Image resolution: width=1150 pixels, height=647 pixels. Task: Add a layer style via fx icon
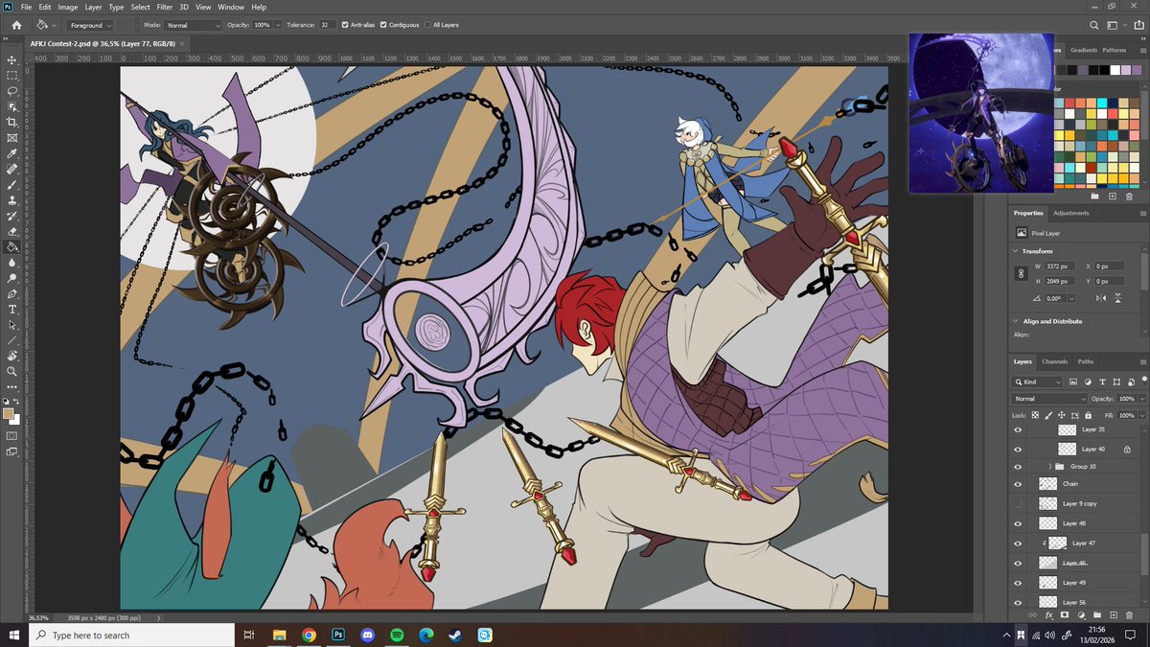[1049, 613]
